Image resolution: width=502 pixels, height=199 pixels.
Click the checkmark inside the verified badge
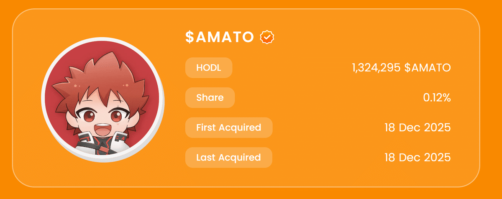coord(267,38)
